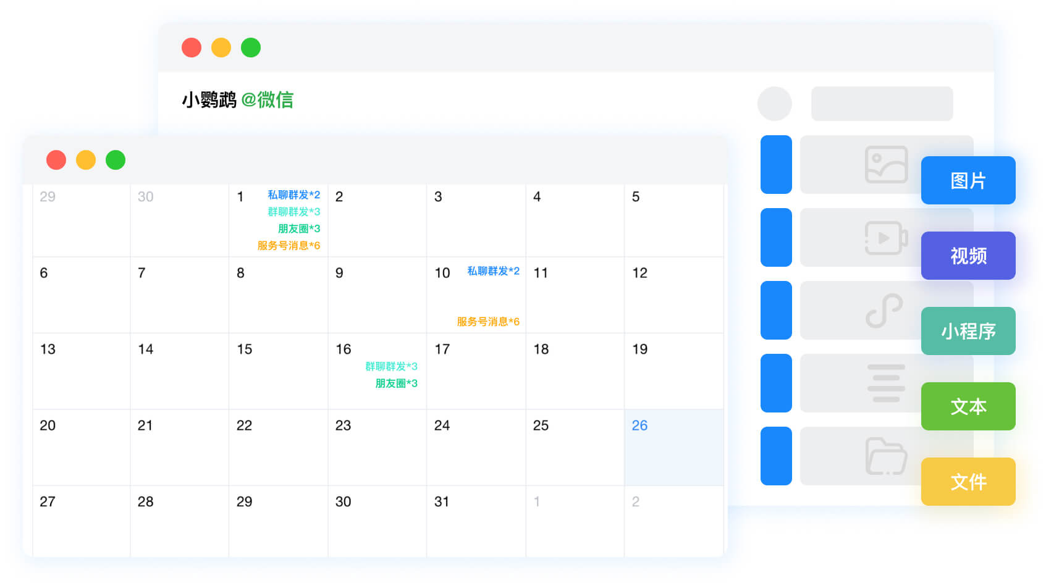Click the file folder icon
This screenshot has height=586, width=1046.
pos(886,456)
